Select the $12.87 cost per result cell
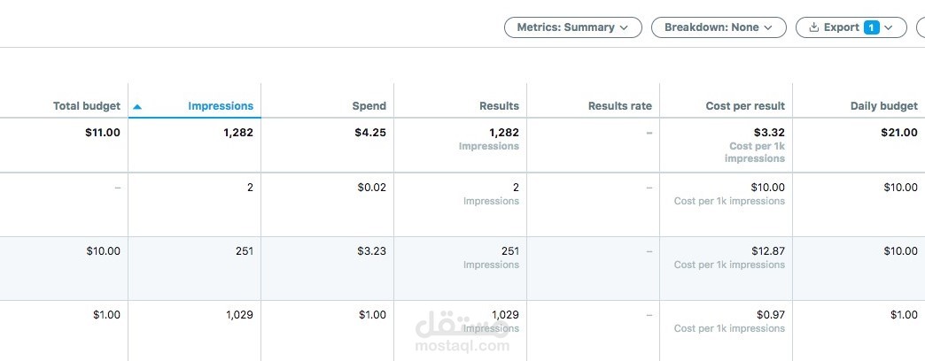Viewport: 925px width, 361px height. tap(767, 251)
